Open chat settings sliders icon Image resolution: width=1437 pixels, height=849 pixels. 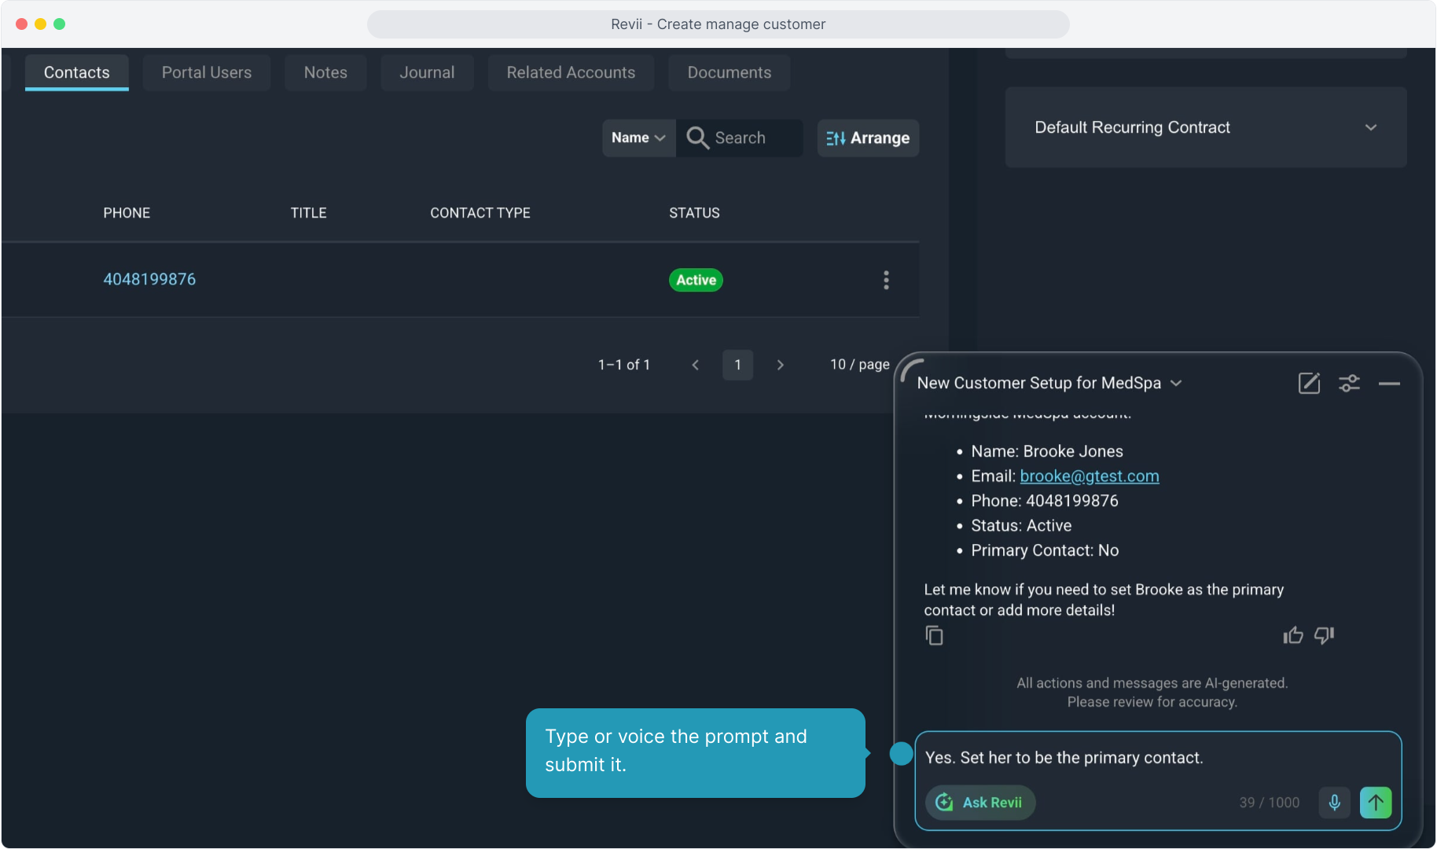pyautogui.click(x=1349, y=383)
